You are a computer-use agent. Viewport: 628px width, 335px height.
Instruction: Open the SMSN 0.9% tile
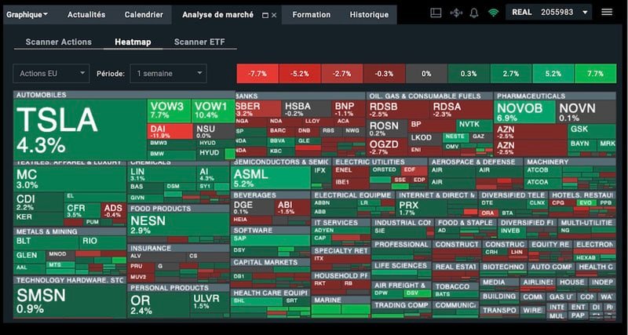point(70,301)
